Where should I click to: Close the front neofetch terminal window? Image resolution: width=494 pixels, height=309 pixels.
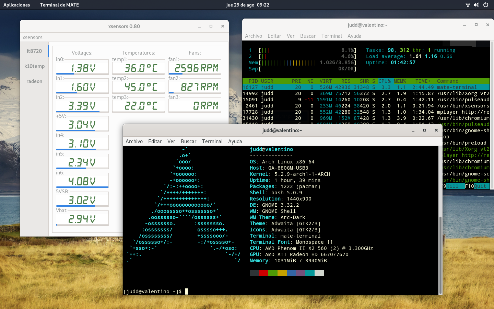click(x=436, y=130)
